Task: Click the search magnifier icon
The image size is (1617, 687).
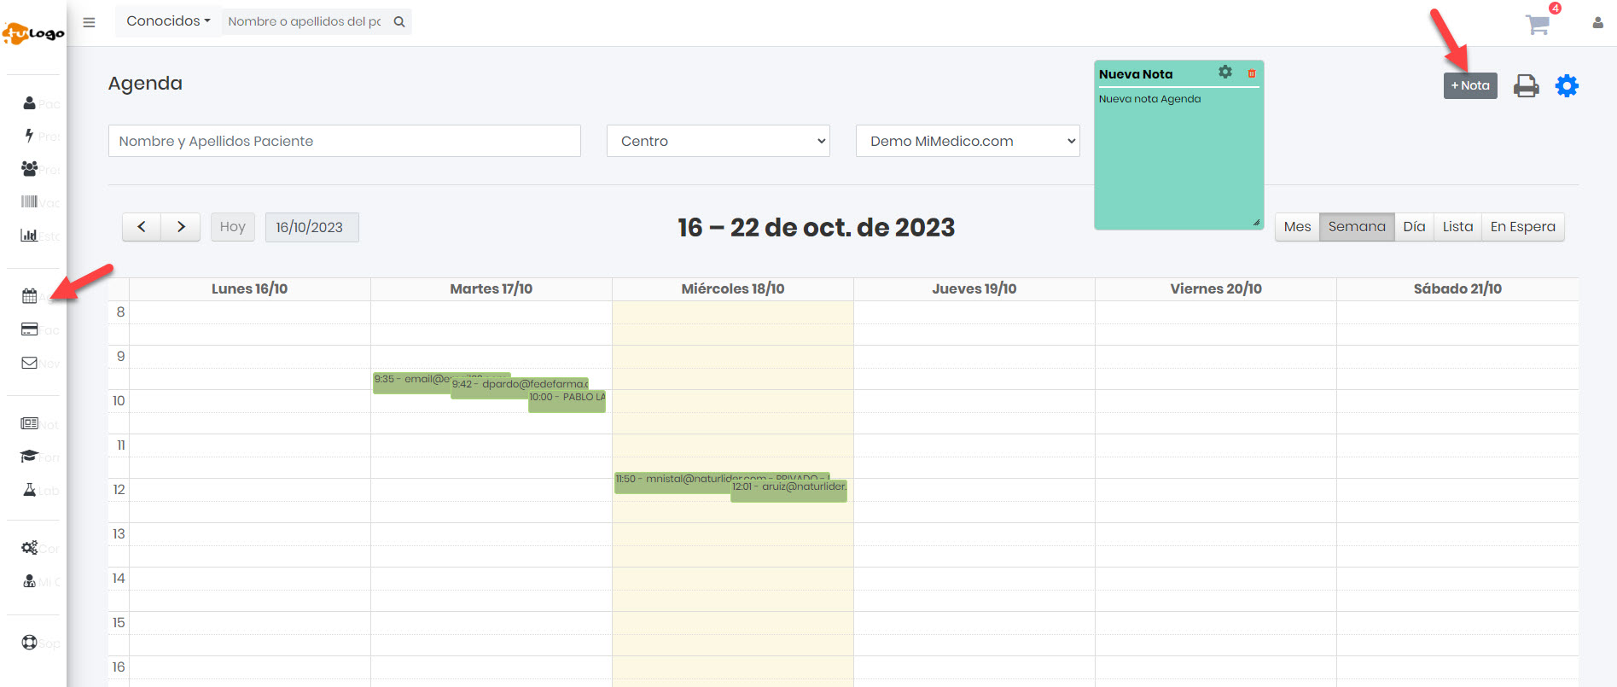Action: [x=399, y=21]
